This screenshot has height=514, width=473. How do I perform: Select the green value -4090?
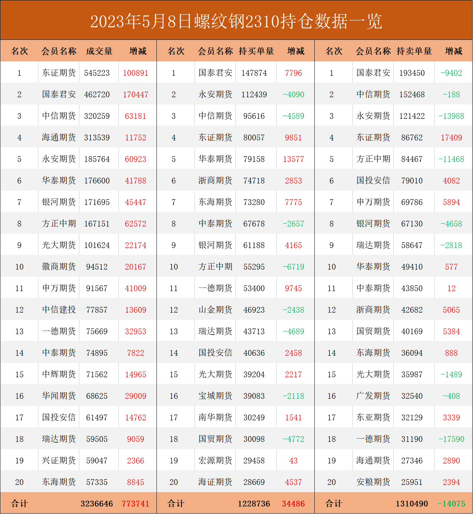pyautogui.click(x=294, y=94)
